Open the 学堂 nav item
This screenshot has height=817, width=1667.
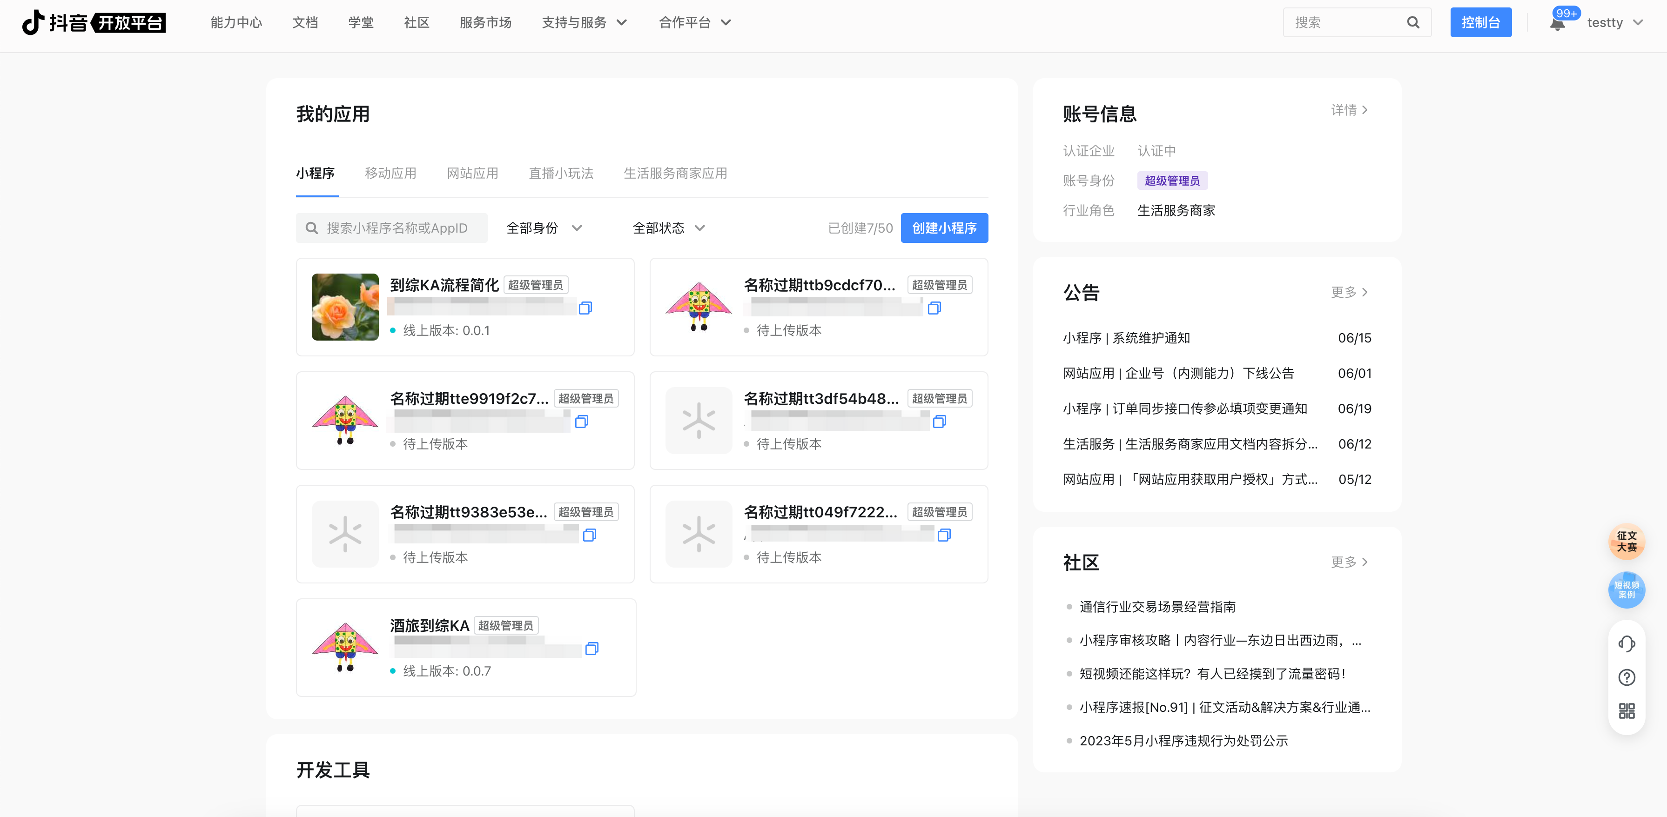pos(361,23)
